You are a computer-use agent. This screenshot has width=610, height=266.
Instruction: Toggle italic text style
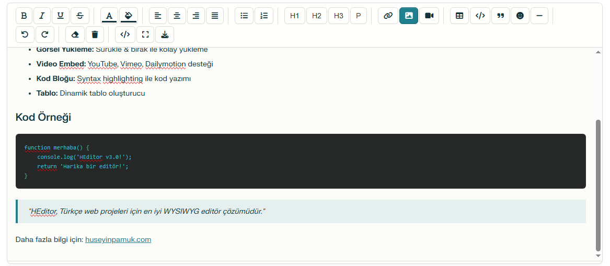[x=42, y=16]
